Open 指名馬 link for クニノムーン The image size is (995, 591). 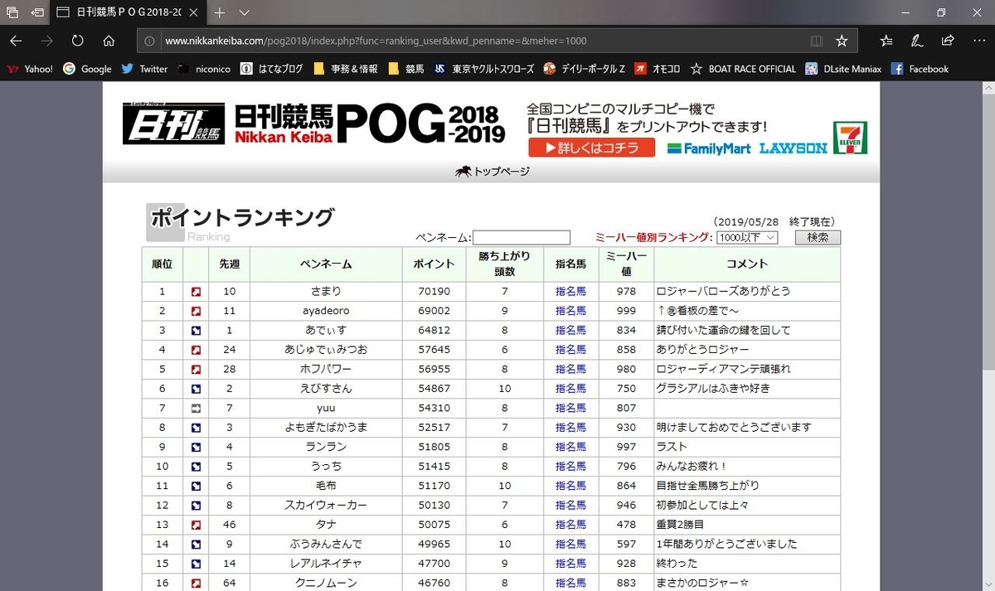[x=570, y=583]
